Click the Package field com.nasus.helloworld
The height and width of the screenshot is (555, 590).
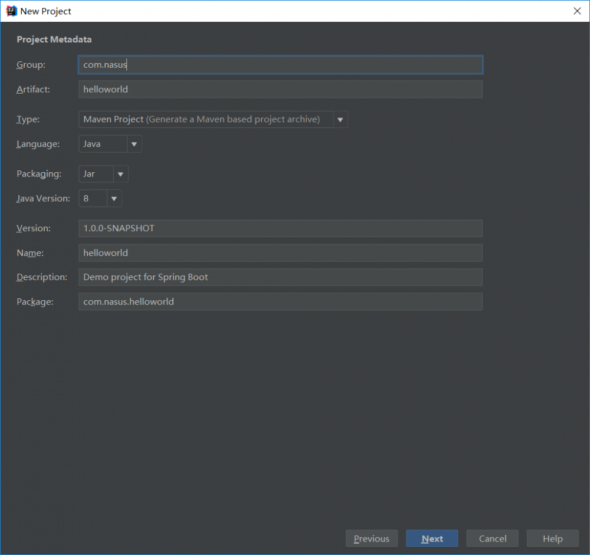click(280, 302)
